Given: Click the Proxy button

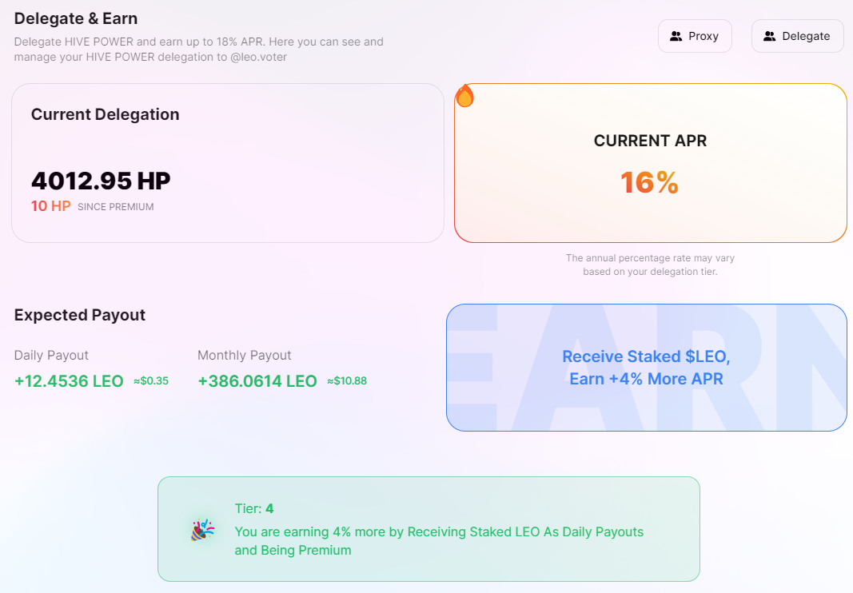Looking at the screenshot, I should click(695, 36).
